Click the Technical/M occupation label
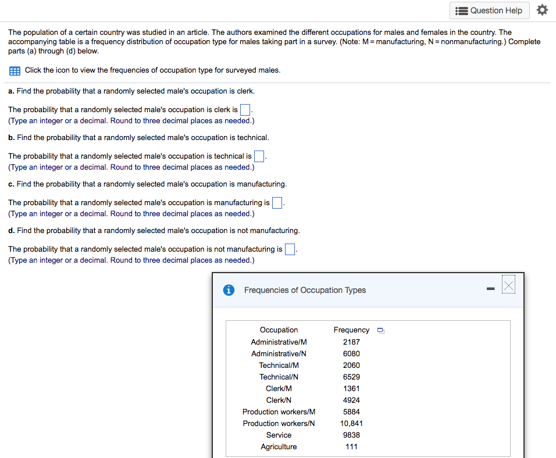The height and width of the screenshot is (458, 556). [x=279, y=366]
